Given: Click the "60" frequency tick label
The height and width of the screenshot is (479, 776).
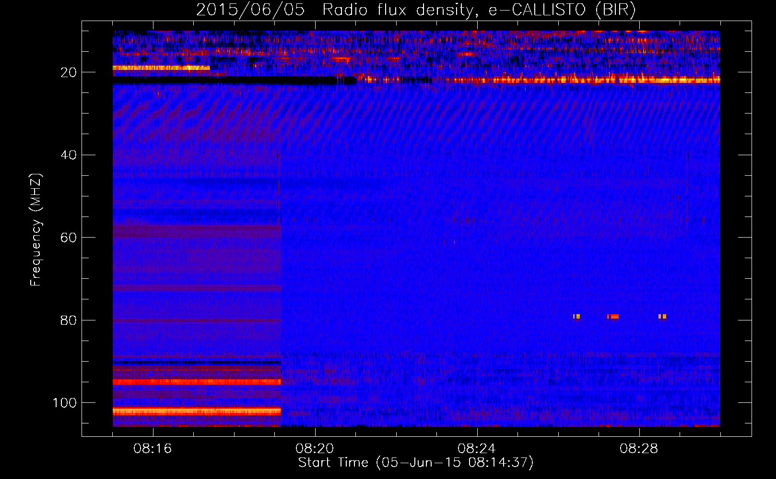Looking at the screenshot, I should pyautogui.click(x=69, y=238).
